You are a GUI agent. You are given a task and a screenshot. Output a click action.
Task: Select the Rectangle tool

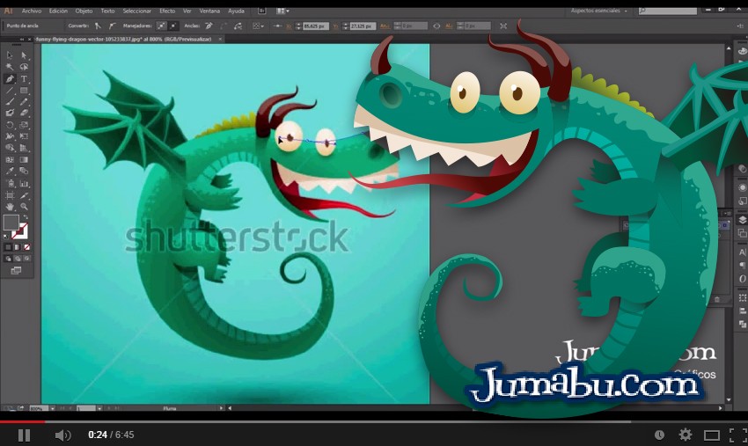24,90
